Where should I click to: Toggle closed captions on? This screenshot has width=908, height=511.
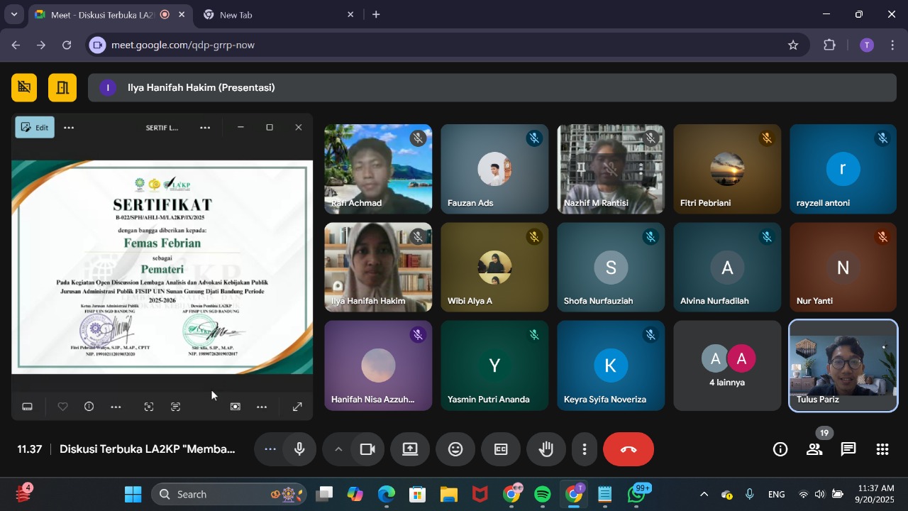point(501,449)
